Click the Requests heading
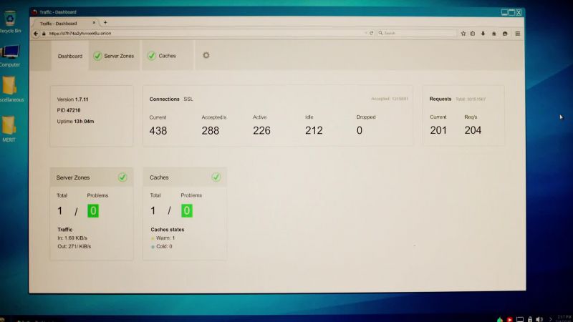Viewport: 573px width, 322px height. [x=440, y=99]
